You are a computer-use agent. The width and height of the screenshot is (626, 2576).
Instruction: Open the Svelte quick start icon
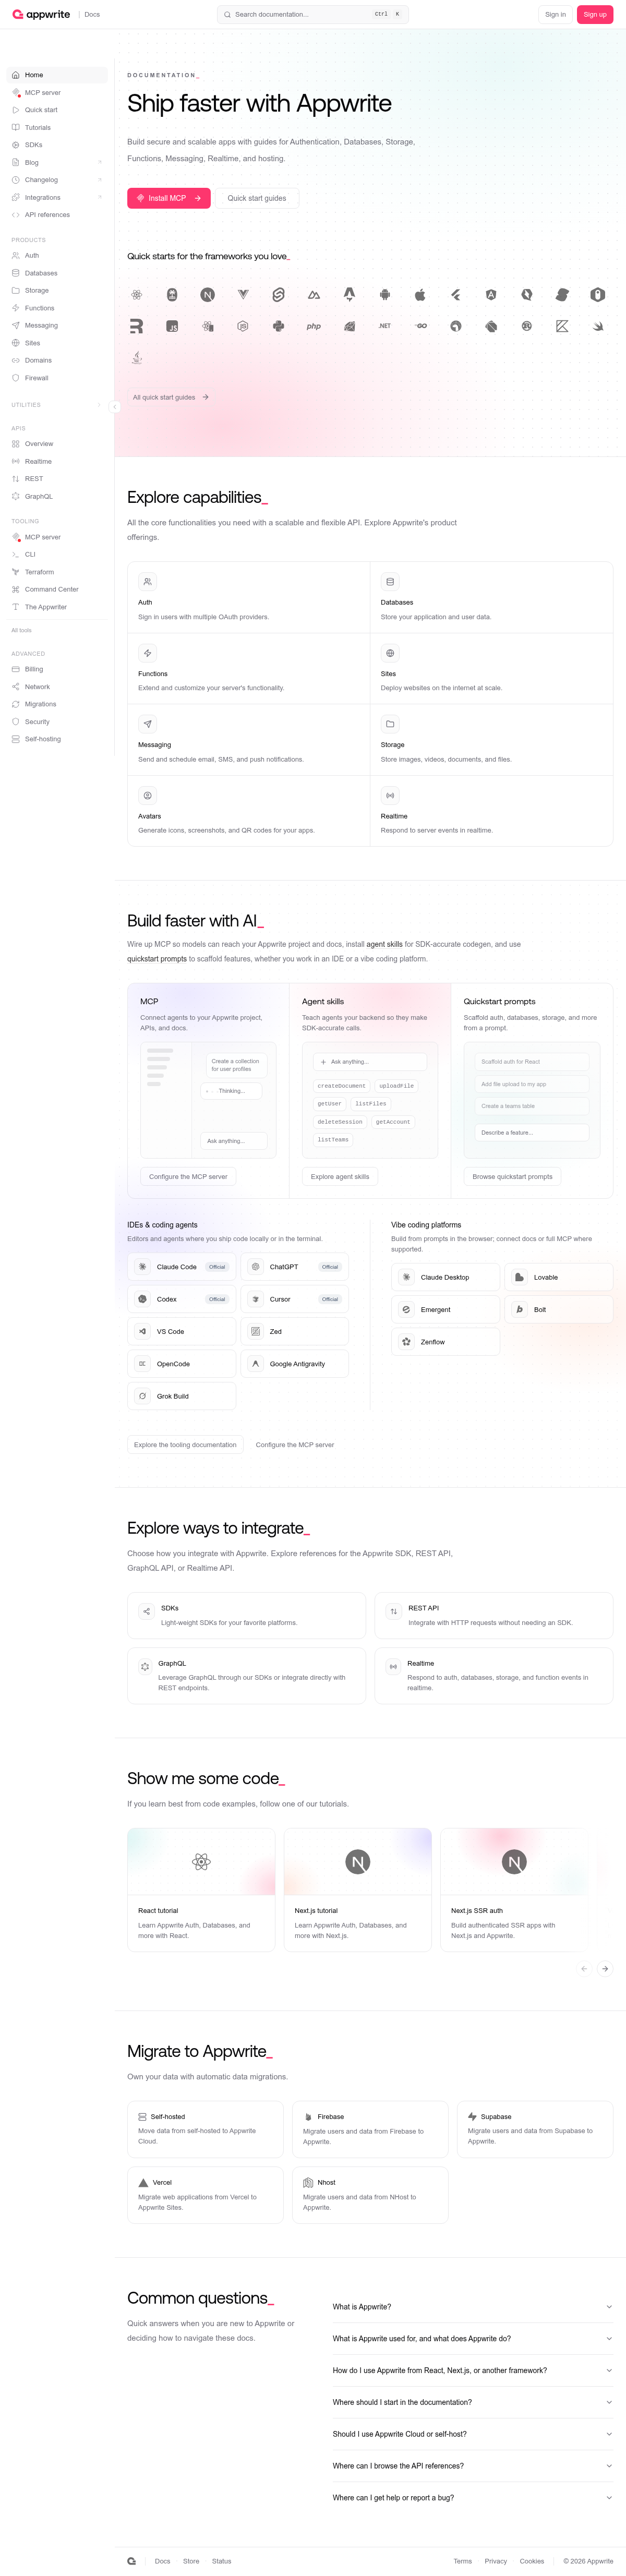tap(278, 295)
